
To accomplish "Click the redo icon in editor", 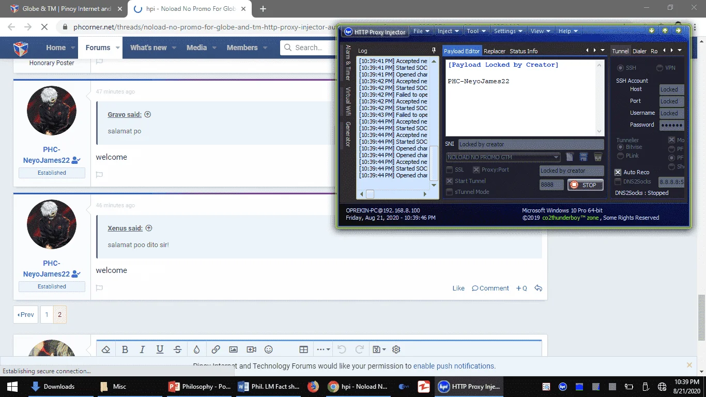I will (359, 349).
